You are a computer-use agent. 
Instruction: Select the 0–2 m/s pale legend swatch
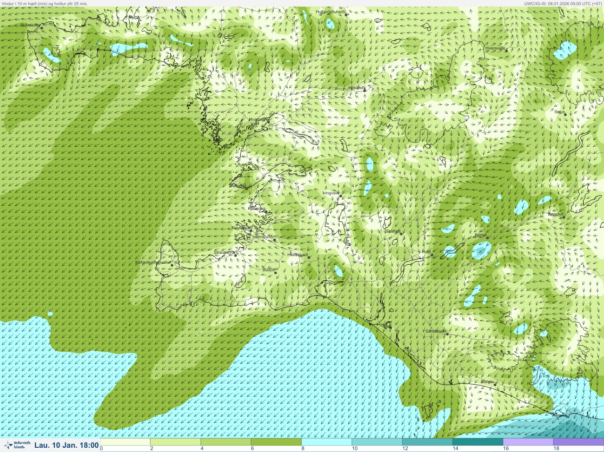point(125,442)
